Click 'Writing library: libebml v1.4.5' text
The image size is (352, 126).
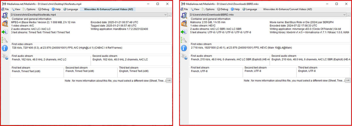(x=310, y=32)
